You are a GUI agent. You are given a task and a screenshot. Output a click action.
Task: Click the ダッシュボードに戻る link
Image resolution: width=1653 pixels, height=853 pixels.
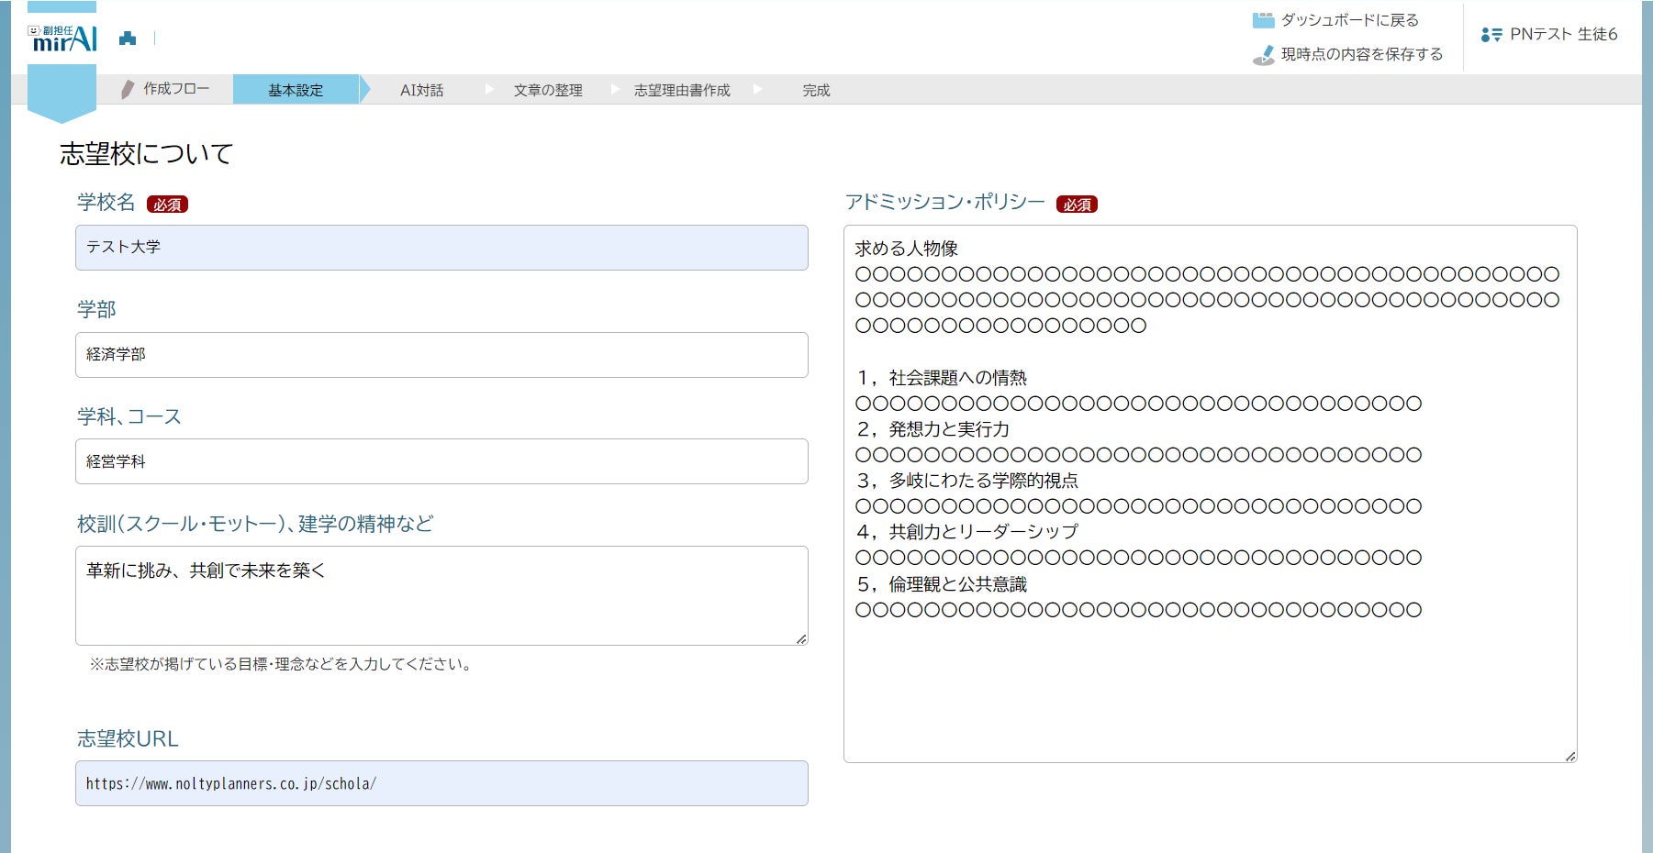1349,20
